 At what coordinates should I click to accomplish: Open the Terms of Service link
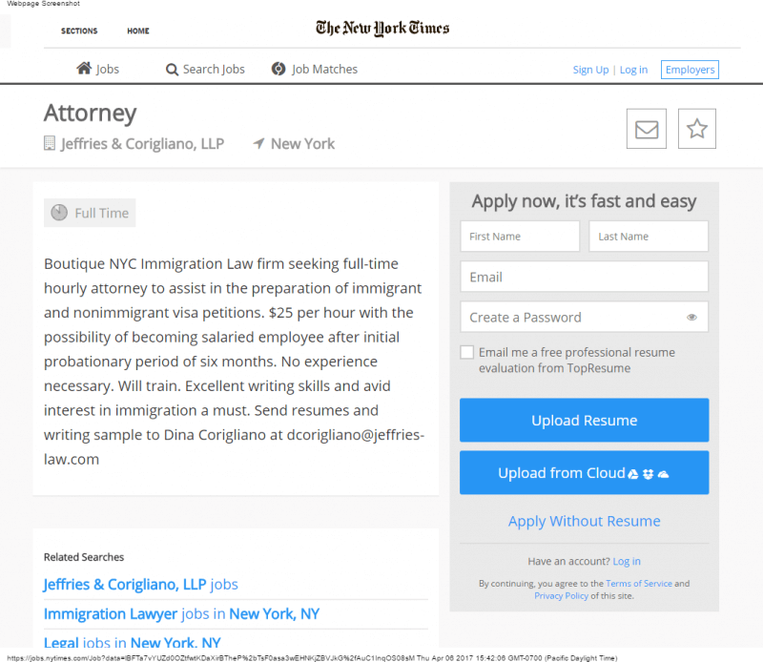[638, 584]
